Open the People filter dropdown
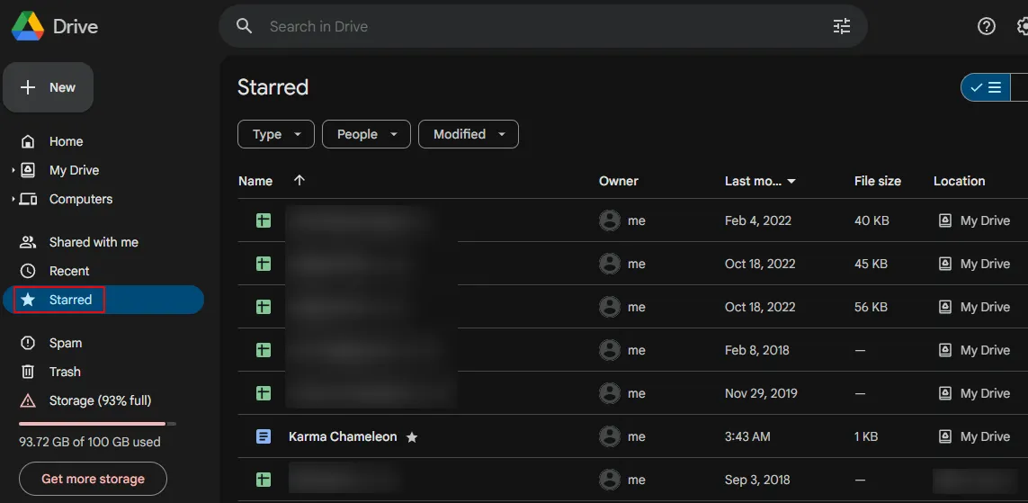 point(366,134)
